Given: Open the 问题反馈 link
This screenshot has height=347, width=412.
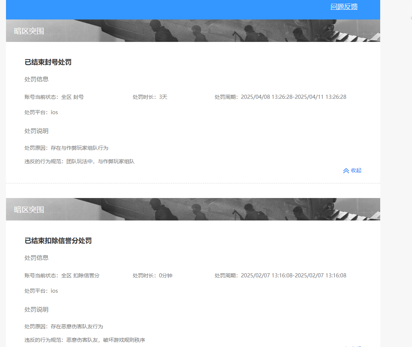Looking at the screenshot, I should 344,7.
